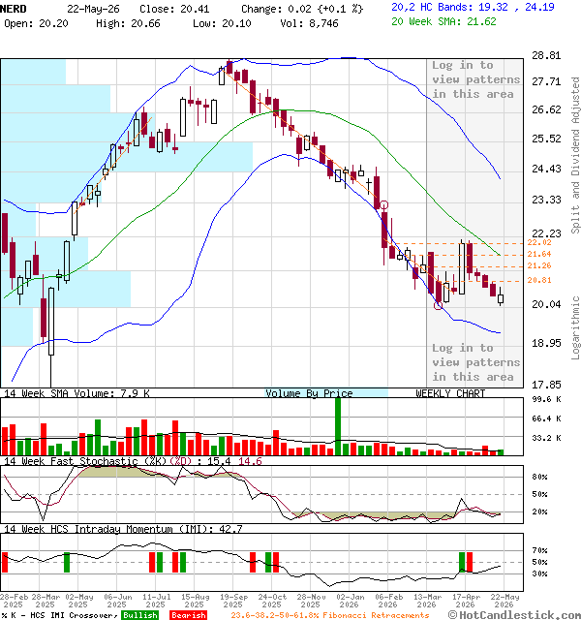
Task: Click the HotCandlestick.com copyright link
Action: pyautogui.click(x=514, y=615)
